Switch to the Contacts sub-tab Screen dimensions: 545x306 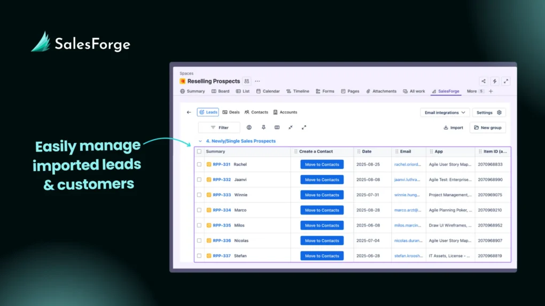pos(256,112)
